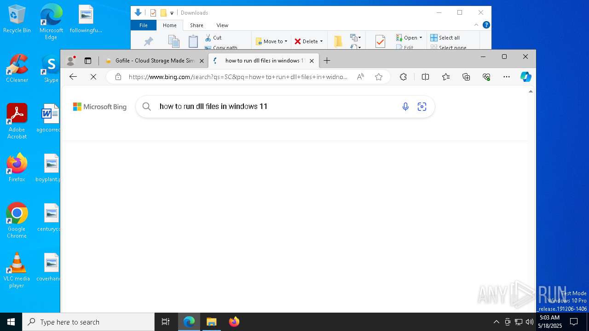Click the page scrollbar up arrow
The height and width of the screenshot is (331, 589).
pos(531,91)
